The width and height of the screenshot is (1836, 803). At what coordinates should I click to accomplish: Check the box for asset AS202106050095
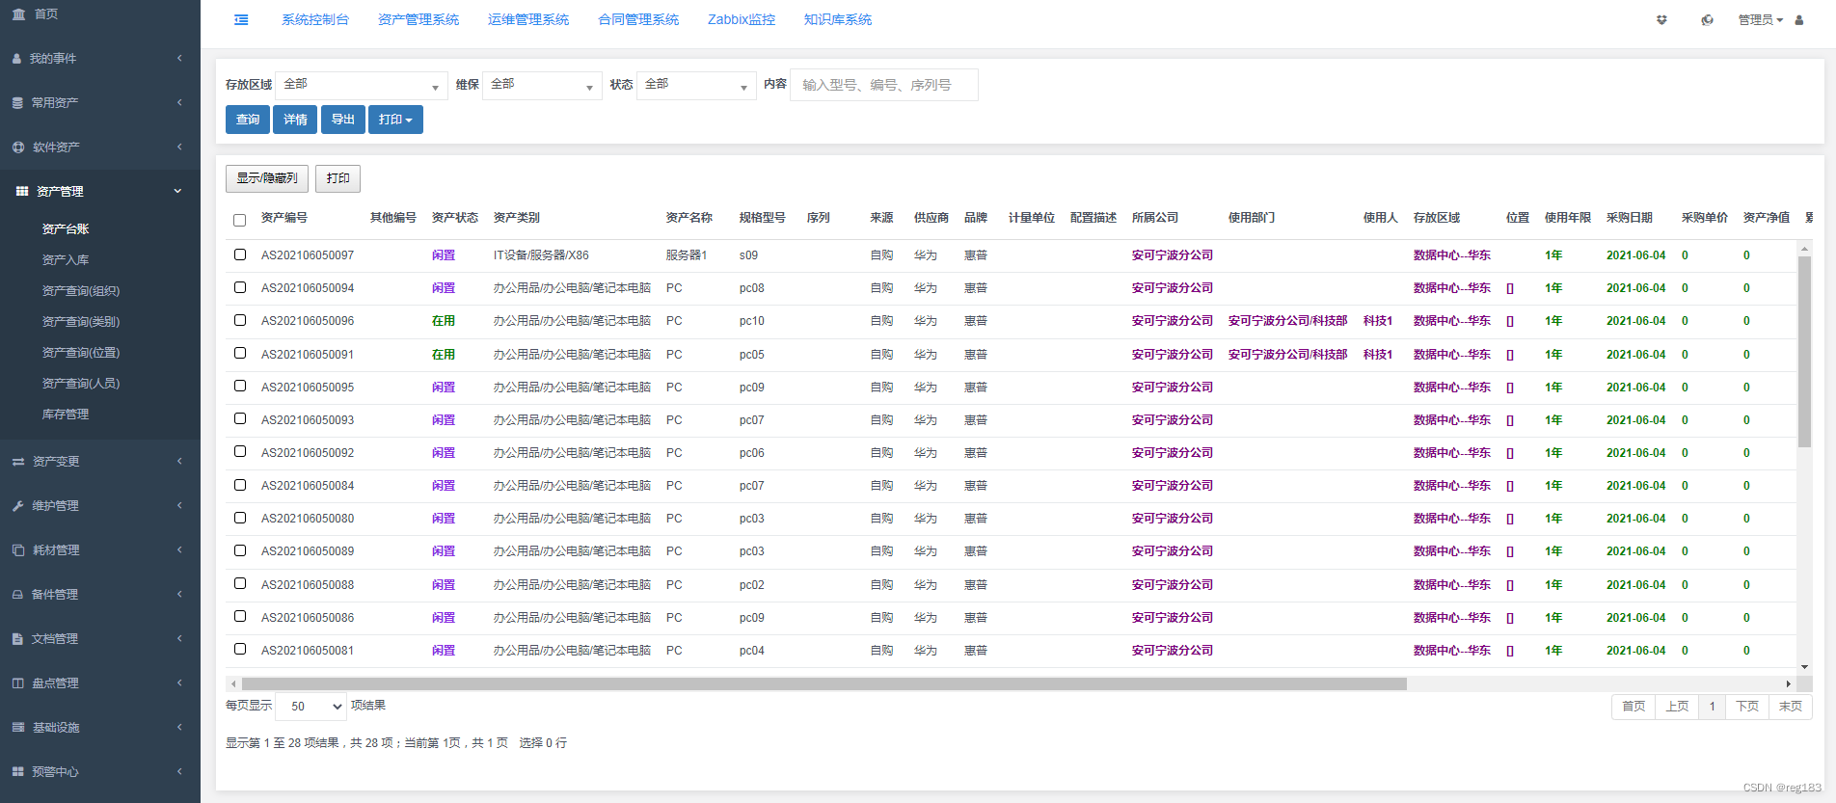(240, 386)
